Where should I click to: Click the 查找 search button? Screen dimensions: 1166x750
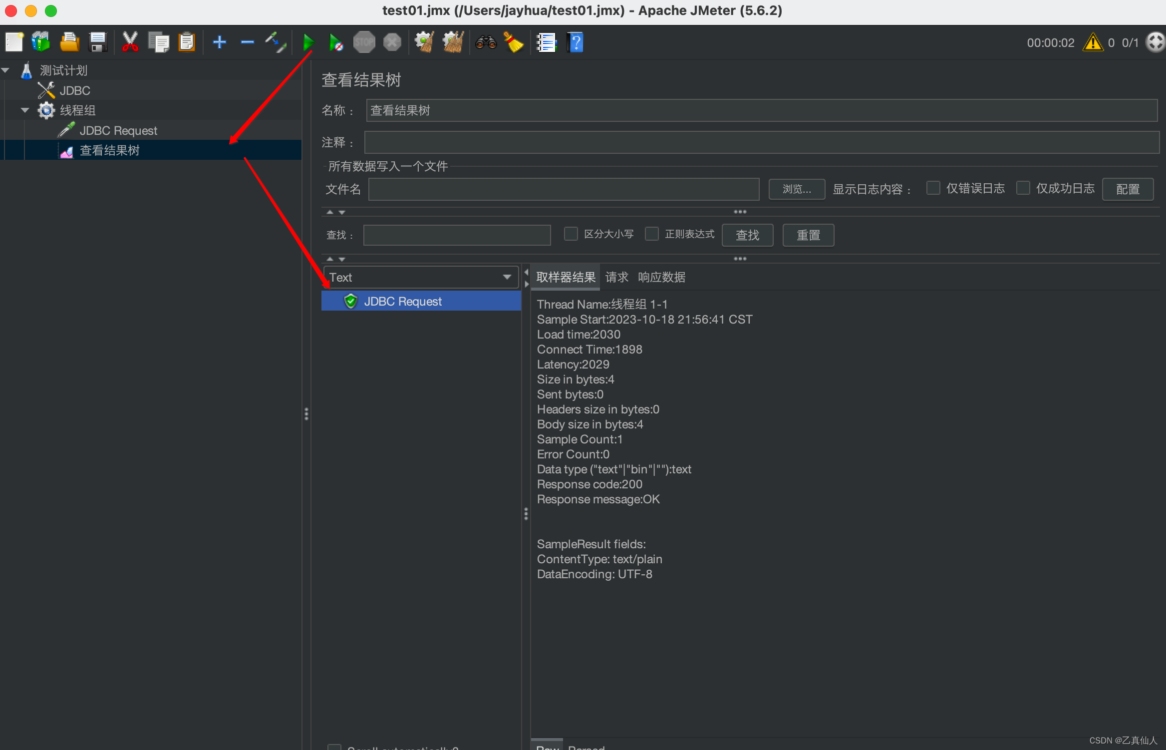coord(747,235)
